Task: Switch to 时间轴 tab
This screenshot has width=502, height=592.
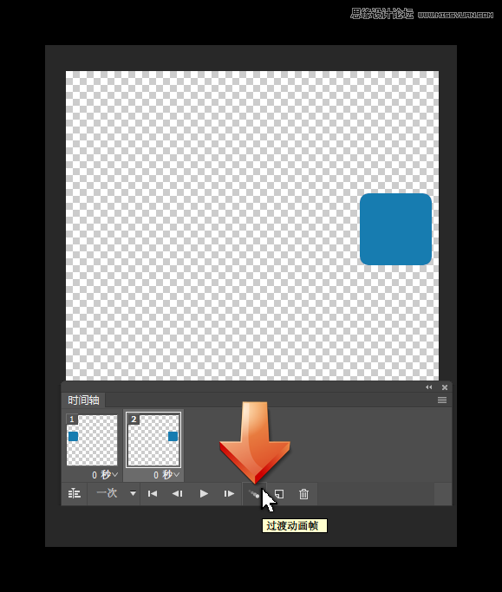Action: tap(83, 400)
